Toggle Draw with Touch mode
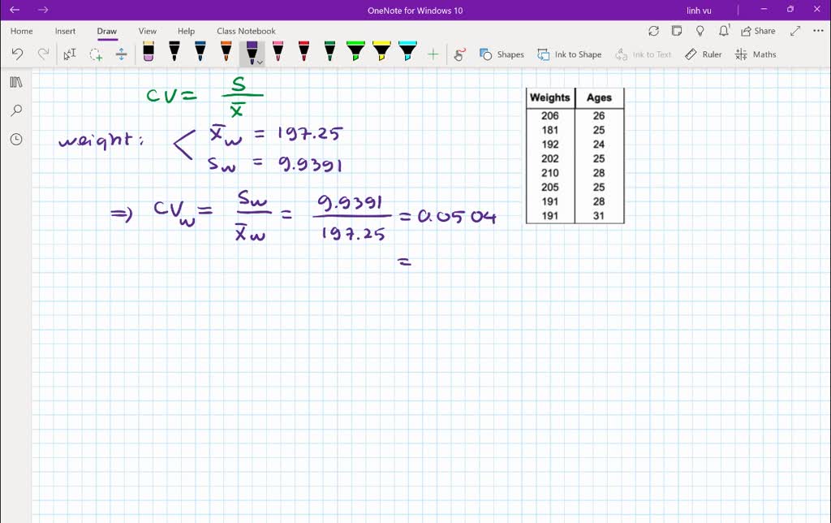Screen dimensions: 831x523 (x=459, y=54)
